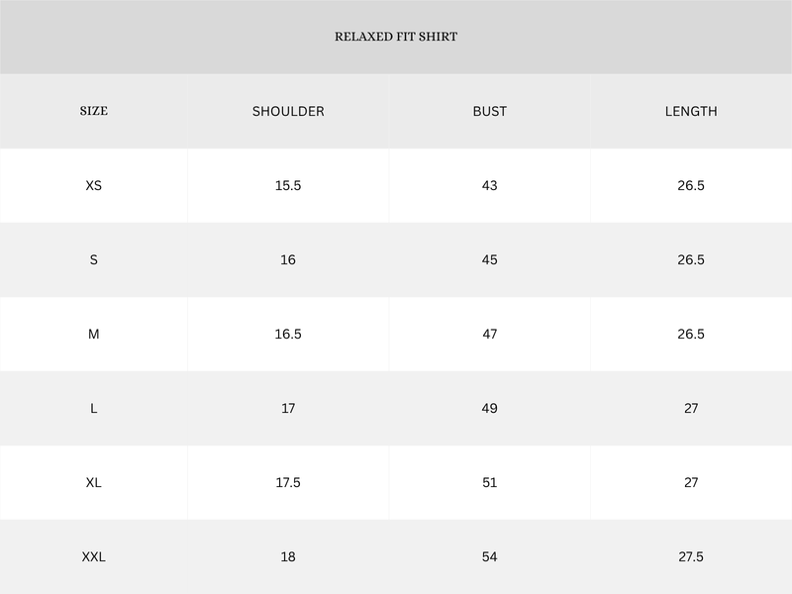Click the SHOULDER column header
Image resolution: width=792 pixels, height=594 pixels.
coord(288,111)
